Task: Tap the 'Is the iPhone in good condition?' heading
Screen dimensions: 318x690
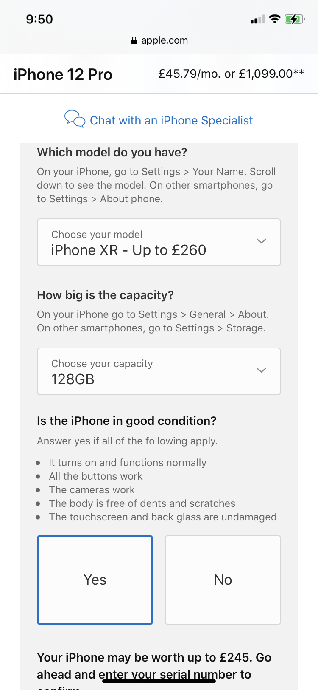Action: [126, 421]
